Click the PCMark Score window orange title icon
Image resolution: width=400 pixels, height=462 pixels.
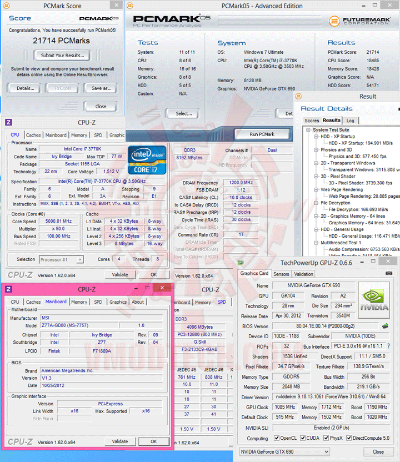click(x=6, y=6)
